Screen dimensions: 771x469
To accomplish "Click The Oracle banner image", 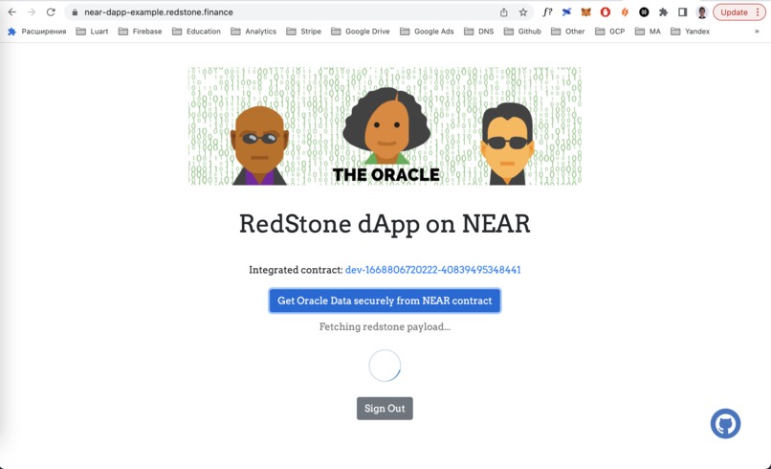I will click(x=385, y=126).
